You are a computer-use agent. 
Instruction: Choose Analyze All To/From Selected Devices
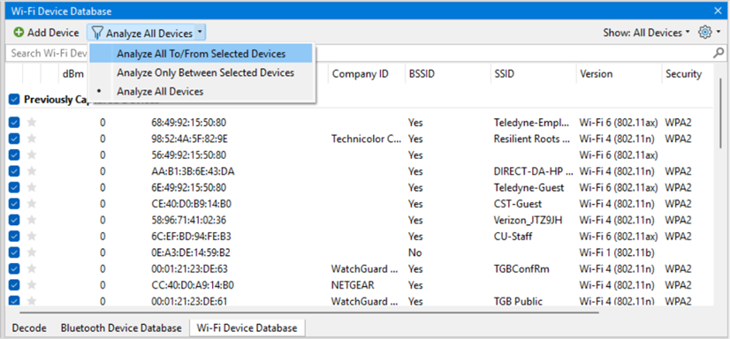point(202,54)
